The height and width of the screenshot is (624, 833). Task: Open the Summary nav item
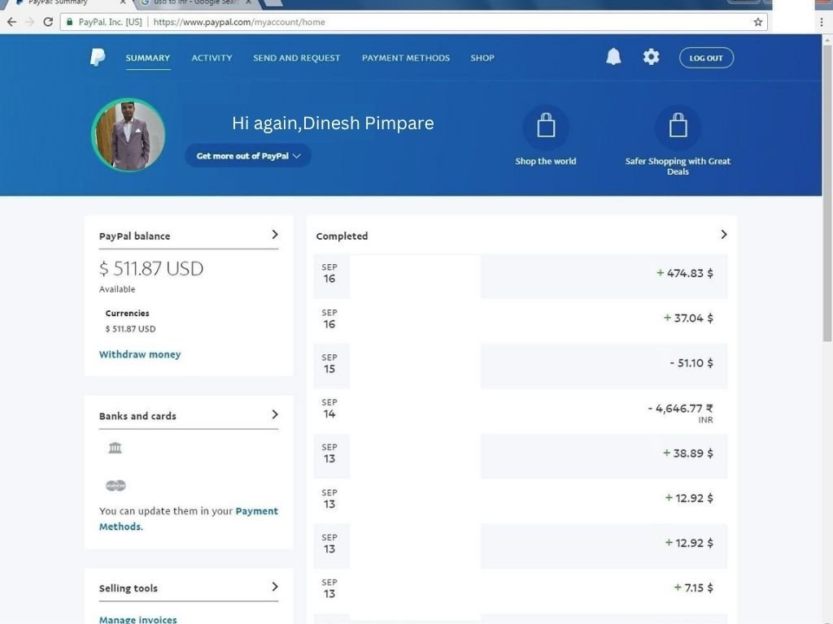coord(148,58)
